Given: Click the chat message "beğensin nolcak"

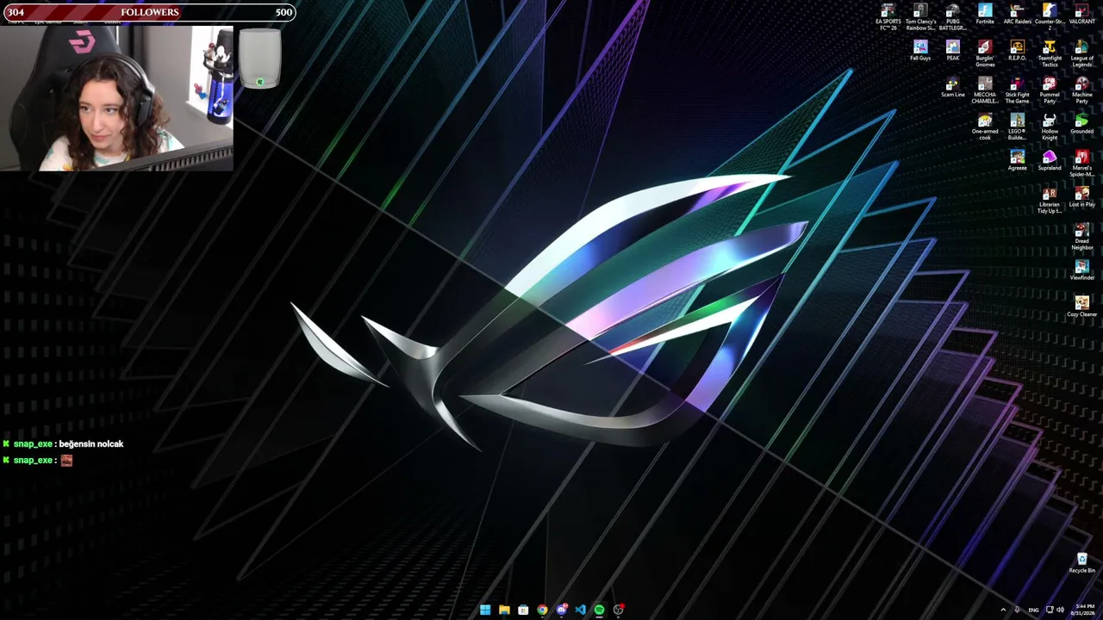Looking at the screenshot, I should tap(91, 444).
